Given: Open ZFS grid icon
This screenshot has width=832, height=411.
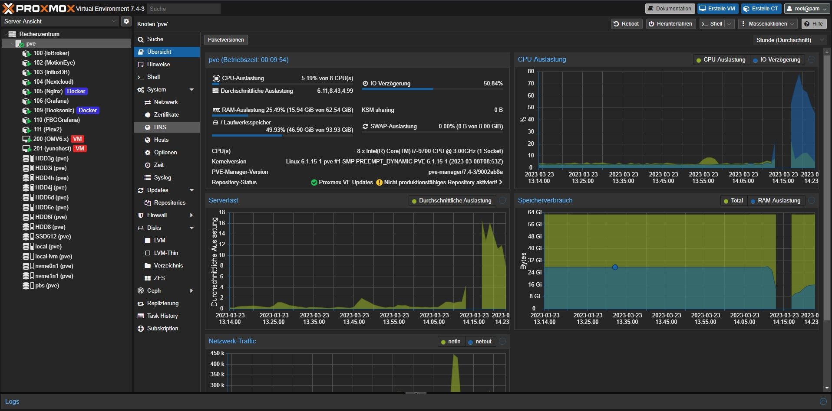Looking at the screenshot, I should tap(148, 278).
